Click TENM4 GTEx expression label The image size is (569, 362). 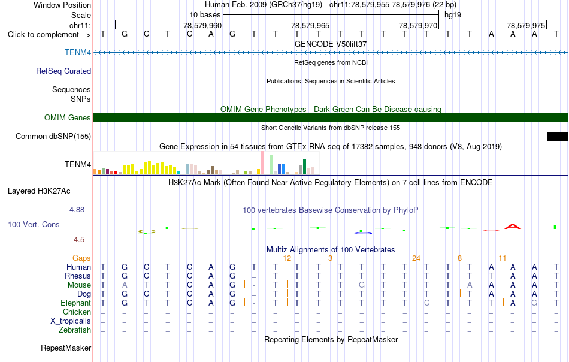[78, 164]
